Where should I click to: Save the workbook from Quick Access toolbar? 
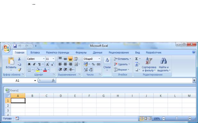click(x=15, y=46)
